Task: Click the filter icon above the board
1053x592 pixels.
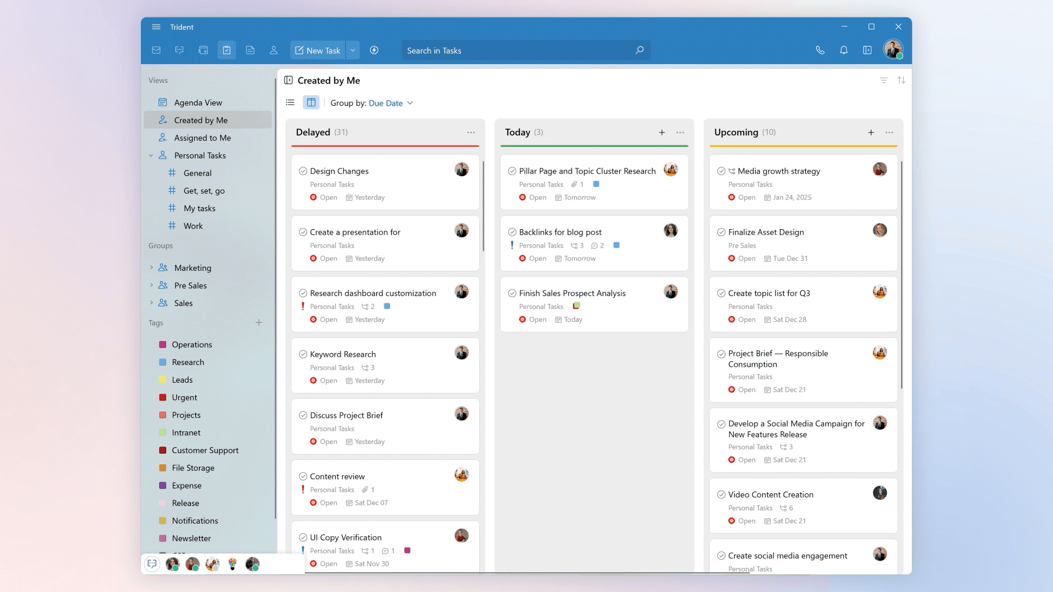Action: pos(884,81)
